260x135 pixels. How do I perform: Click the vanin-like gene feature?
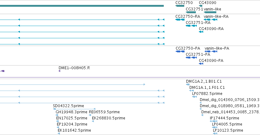pos(210,12)
